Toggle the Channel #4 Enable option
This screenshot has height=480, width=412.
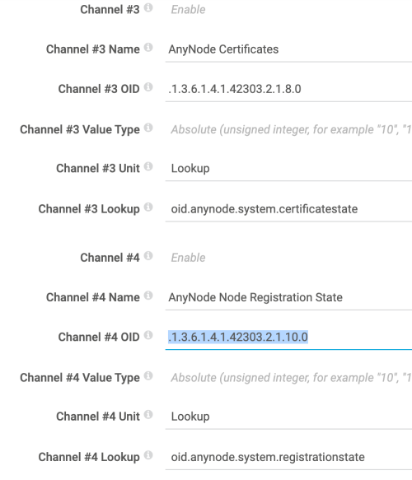coord(188,258)
